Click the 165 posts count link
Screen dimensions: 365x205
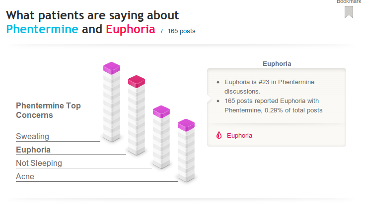(x=181, y=31)
